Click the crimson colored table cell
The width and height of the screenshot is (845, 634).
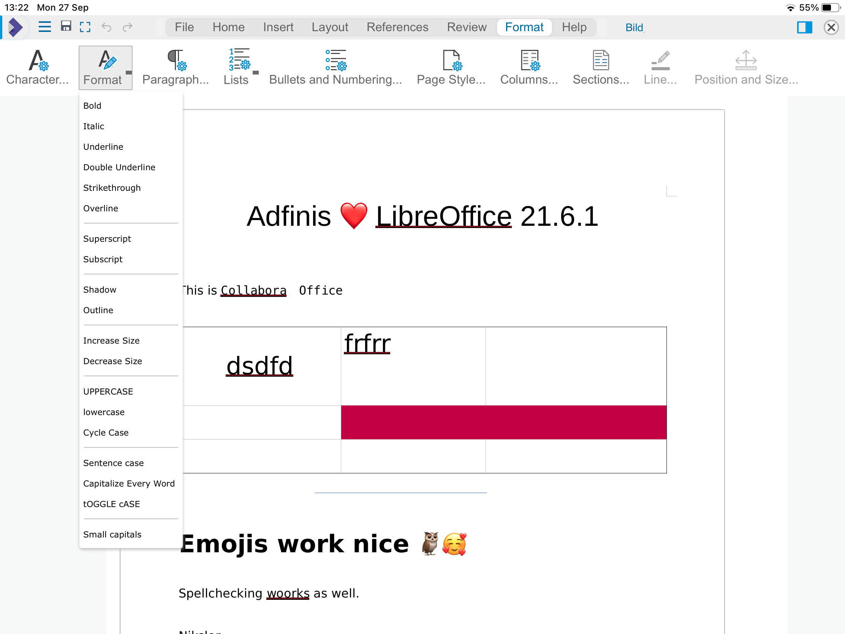coord(503,422)
